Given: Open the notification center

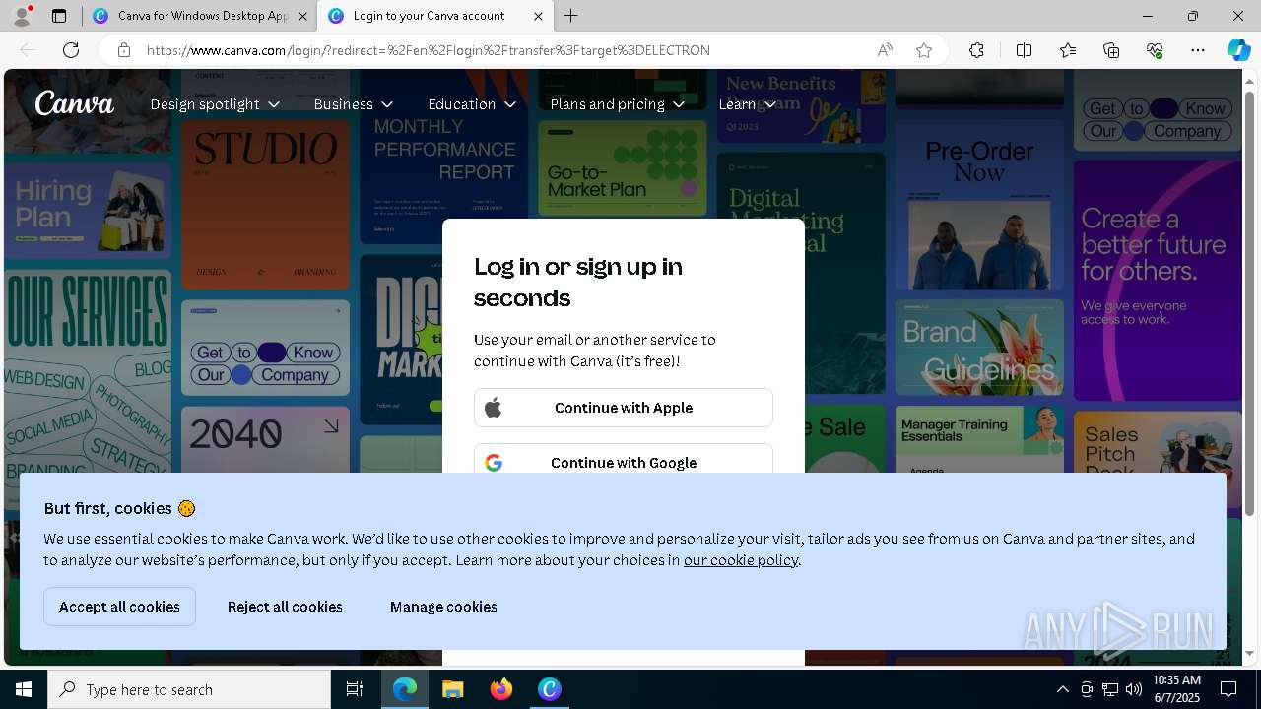Looking at the screenshot, I should [1228, 689].
